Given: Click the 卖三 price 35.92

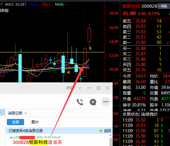Looking at the screenshot, I should [x=140, y=32].
